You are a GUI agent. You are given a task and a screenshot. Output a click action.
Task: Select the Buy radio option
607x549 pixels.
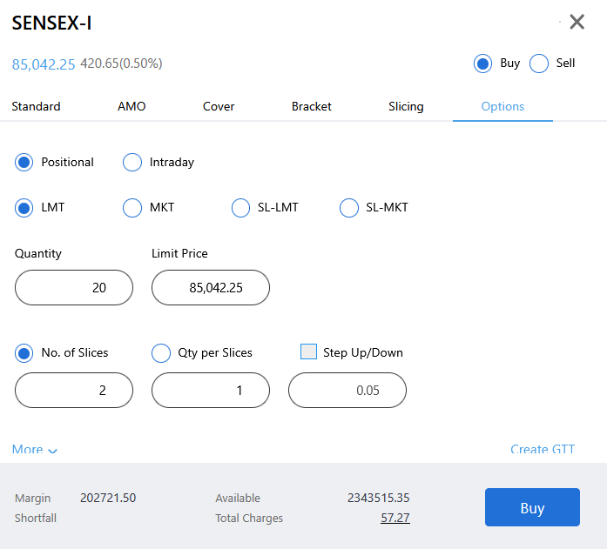point(482,64)
